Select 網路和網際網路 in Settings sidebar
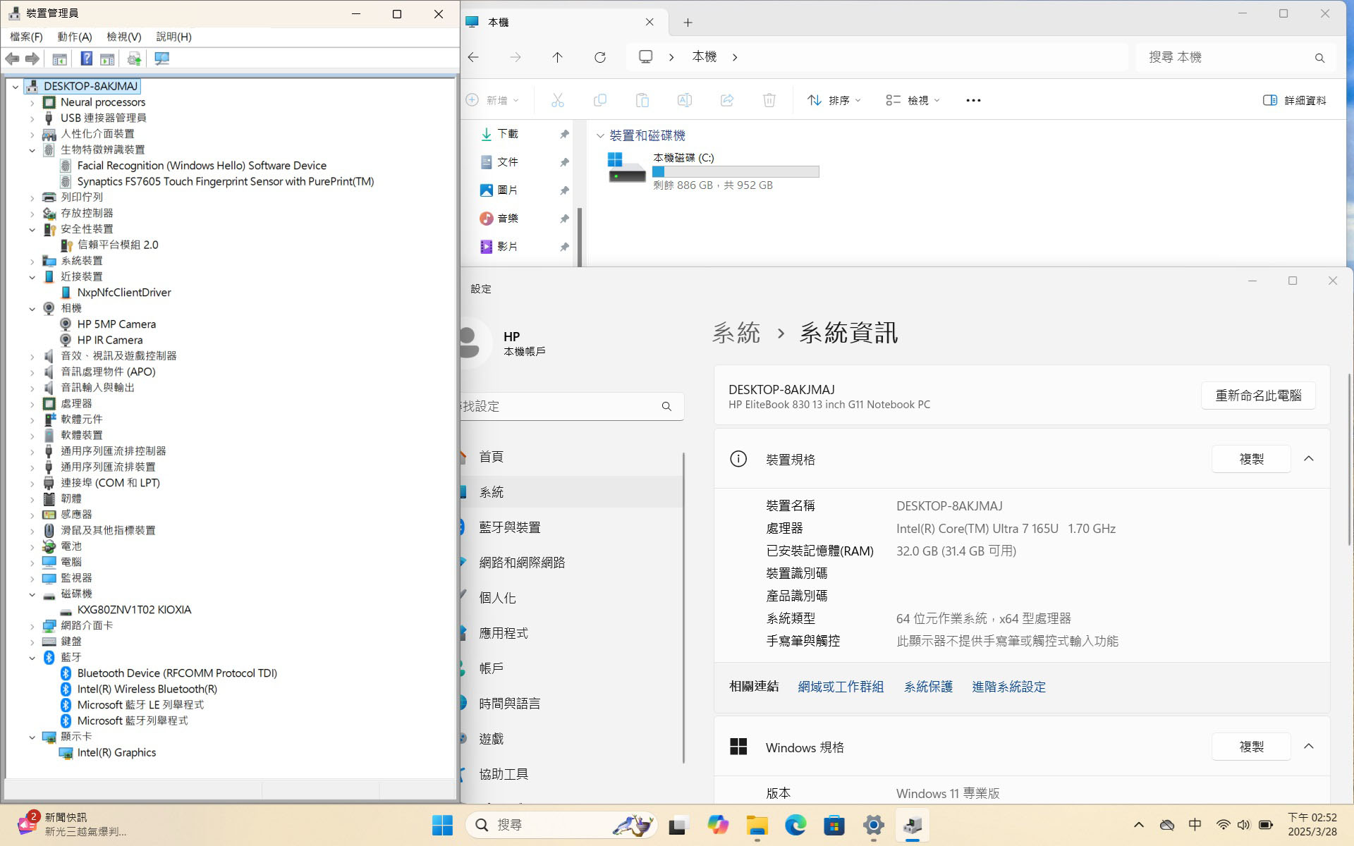Image resolution: width=1354 pixels, height=846 pixels. [x=571, y=563]
